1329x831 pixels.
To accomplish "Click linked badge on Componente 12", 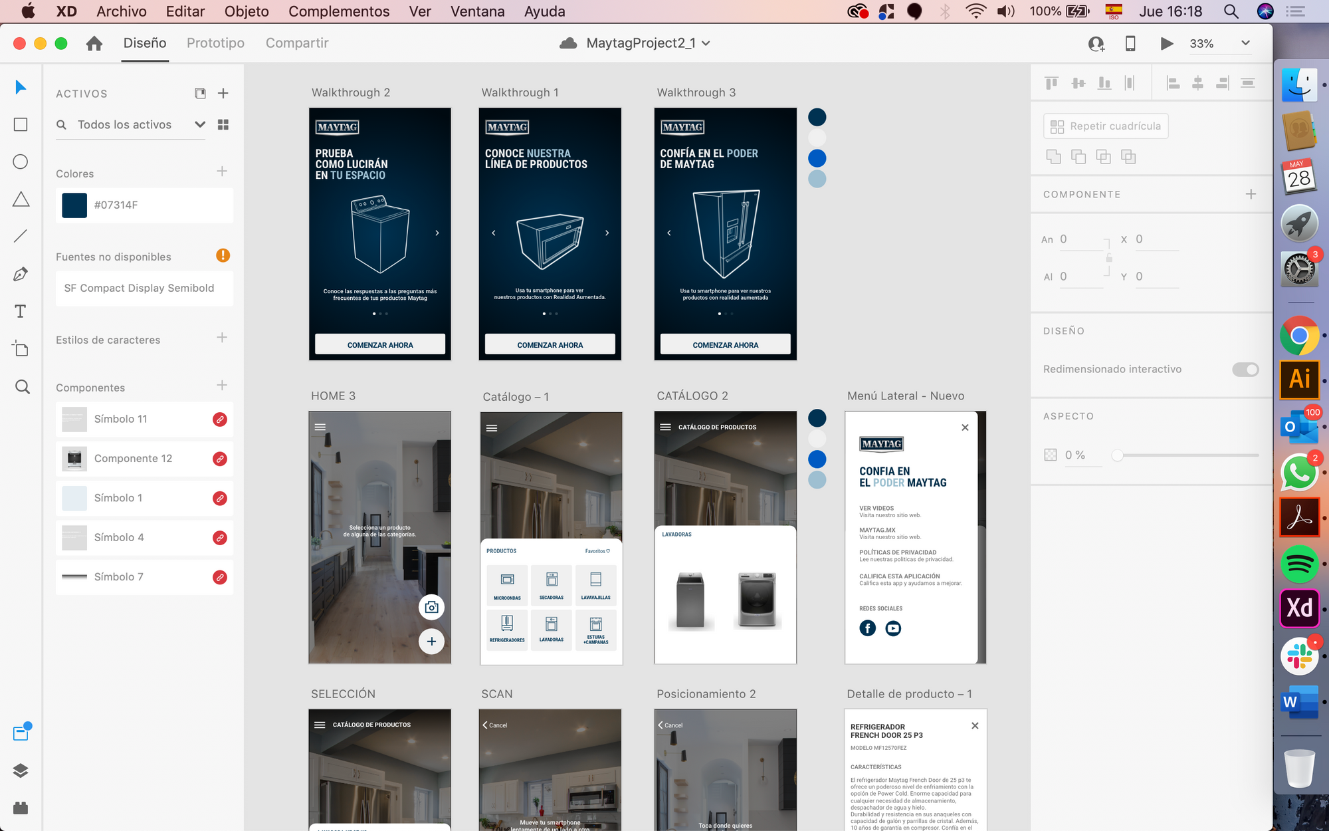I will (220, 459).
